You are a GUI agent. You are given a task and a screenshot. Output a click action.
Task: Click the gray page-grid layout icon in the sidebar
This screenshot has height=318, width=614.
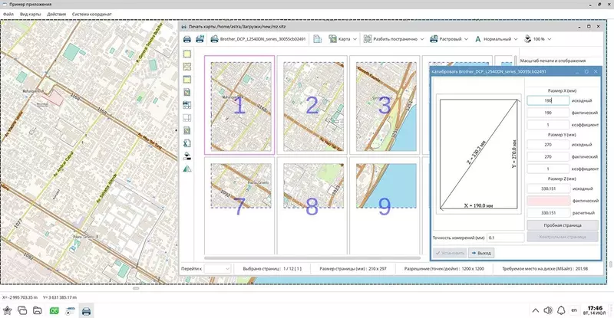(187, 118)
